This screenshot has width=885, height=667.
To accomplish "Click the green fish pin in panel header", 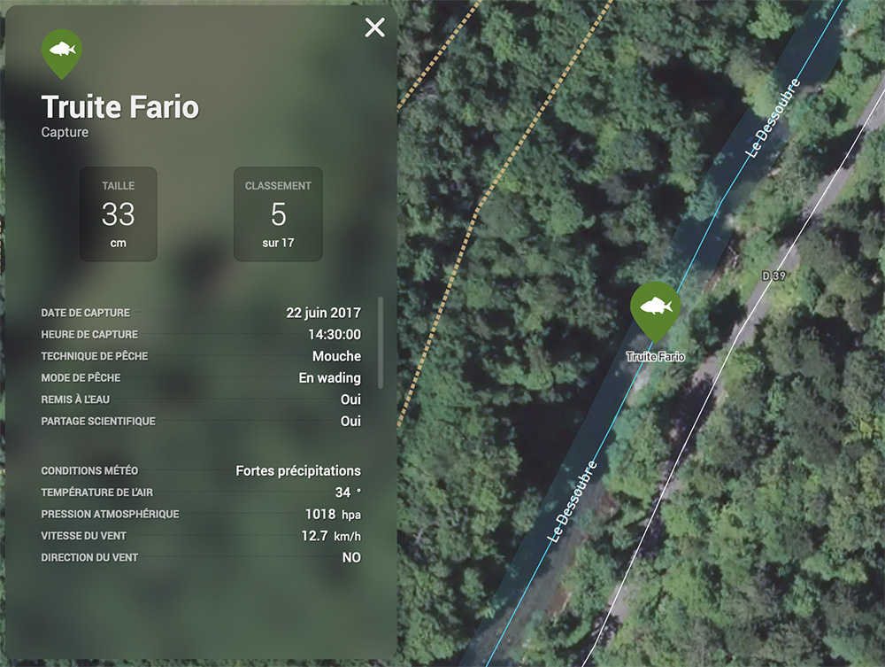I will coord(62,54).
